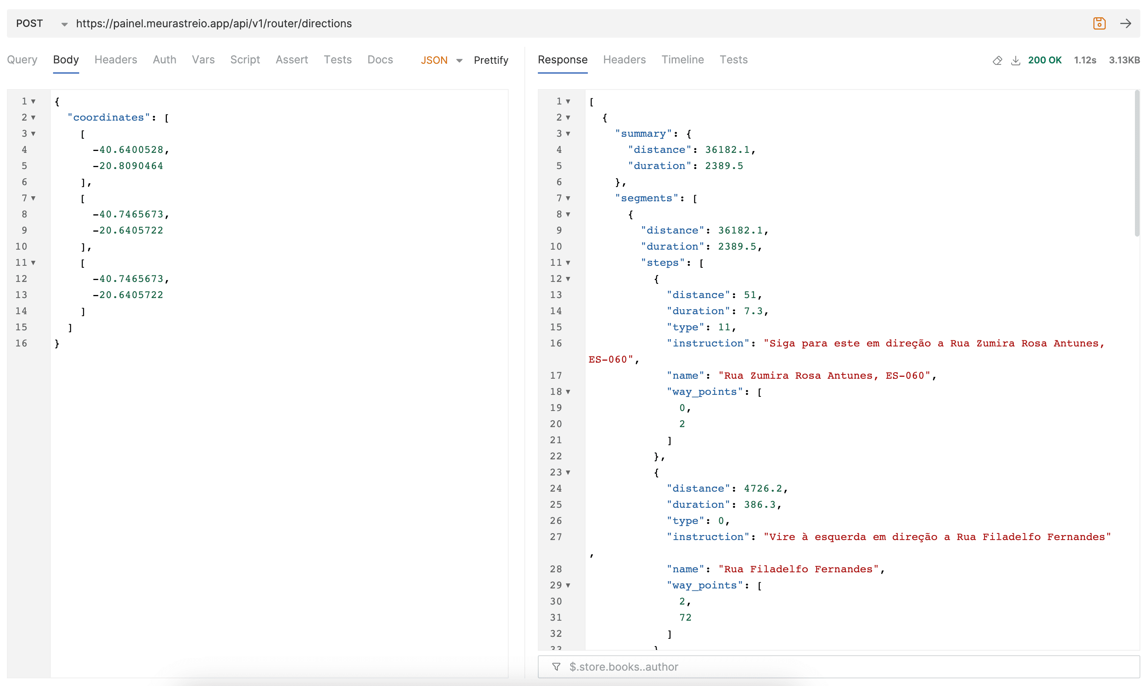Focus the $.store.books..author filter input
Image resolution: width=1148 pixels, height=686 pixels.
click(852, 666)
